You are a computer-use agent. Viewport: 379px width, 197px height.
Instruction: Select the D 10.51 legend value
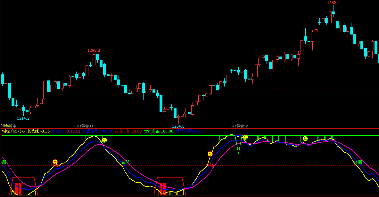click(73, 131)
